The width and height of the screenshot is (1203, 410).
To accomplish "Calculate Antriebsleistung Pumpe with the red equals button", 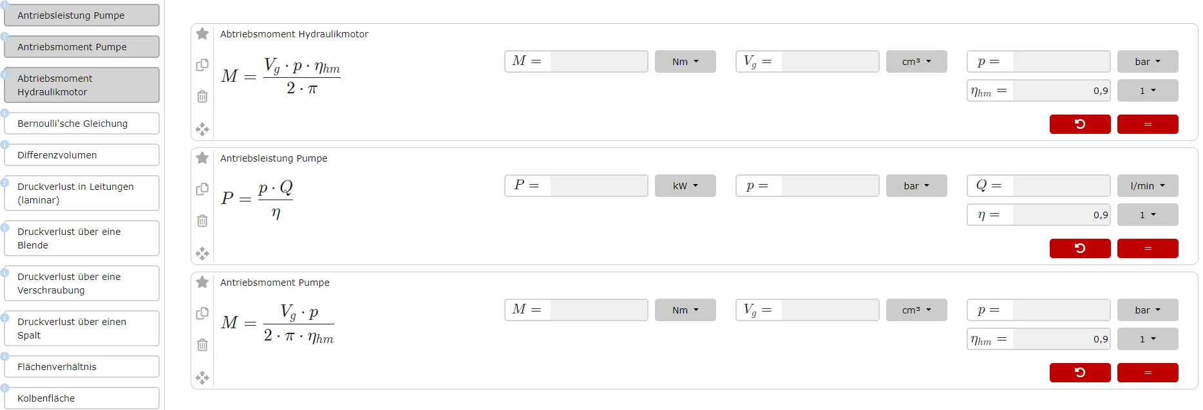I will pyautogui.click(x=1147, y=248).
